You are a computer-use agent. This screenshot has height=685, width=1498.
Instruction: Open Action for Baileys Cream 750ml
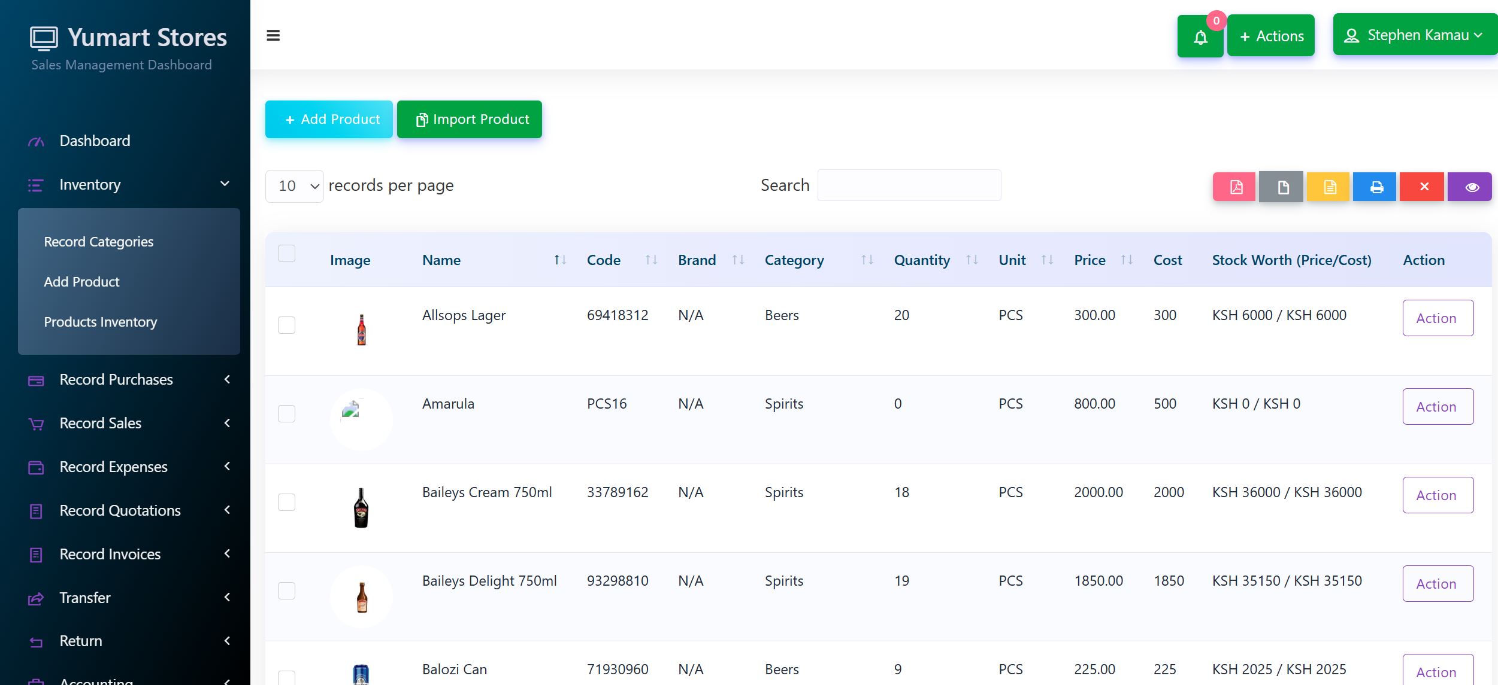tap(1438, 495)
